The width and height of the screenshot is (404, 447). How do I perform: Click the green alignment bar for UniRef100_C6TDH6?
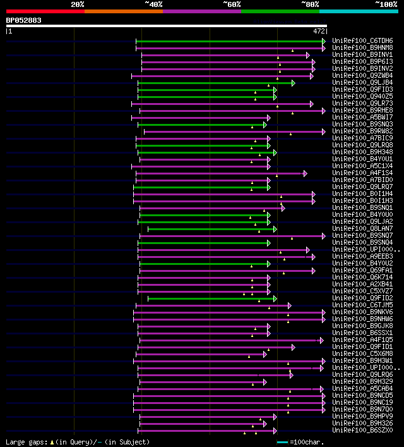229,41
